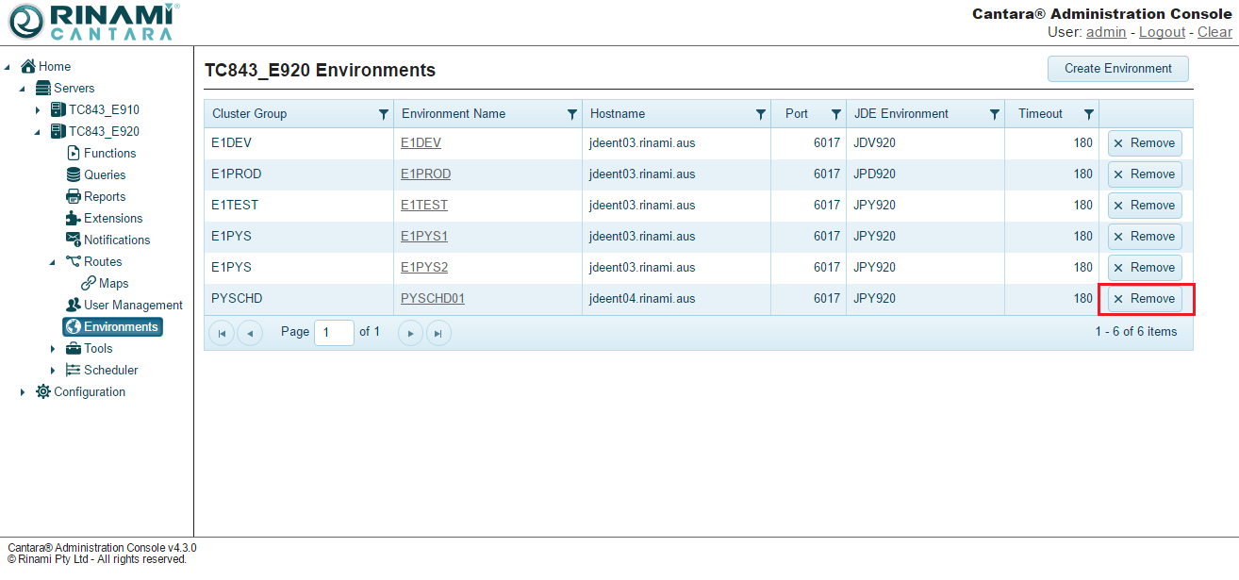This screenshot has width=1239, height=580.
Task: Expand the Configuration tree node
Action: pos(23,392)
